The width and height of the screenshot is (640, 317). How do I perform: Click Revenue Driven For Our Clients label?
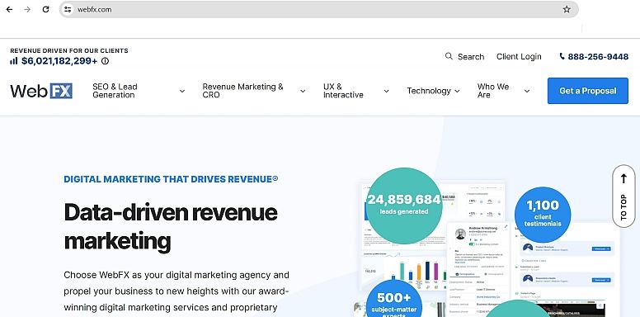coord(69,50)
